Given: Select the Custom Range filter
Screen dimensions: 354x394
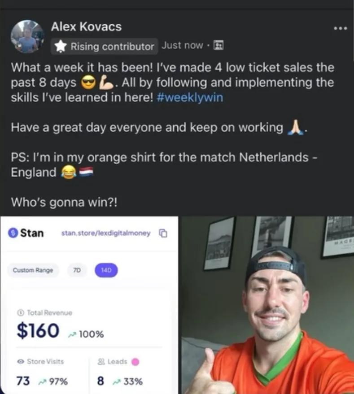Looking at the screenshot, I should (33, 270).
